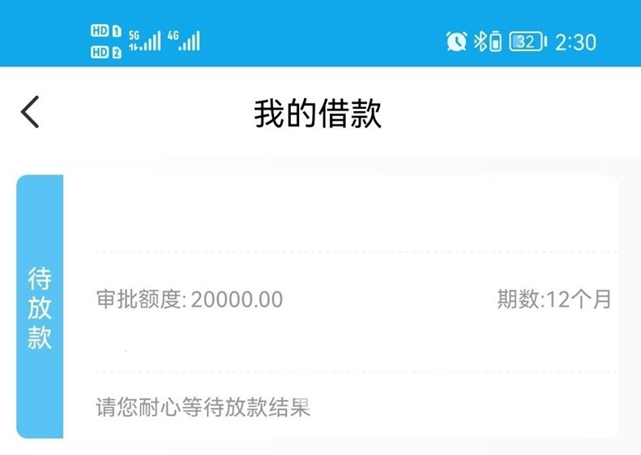Tap the 审批额度: 20000.00 text
This screenshot has height=455, width=641.
(190, 299)
